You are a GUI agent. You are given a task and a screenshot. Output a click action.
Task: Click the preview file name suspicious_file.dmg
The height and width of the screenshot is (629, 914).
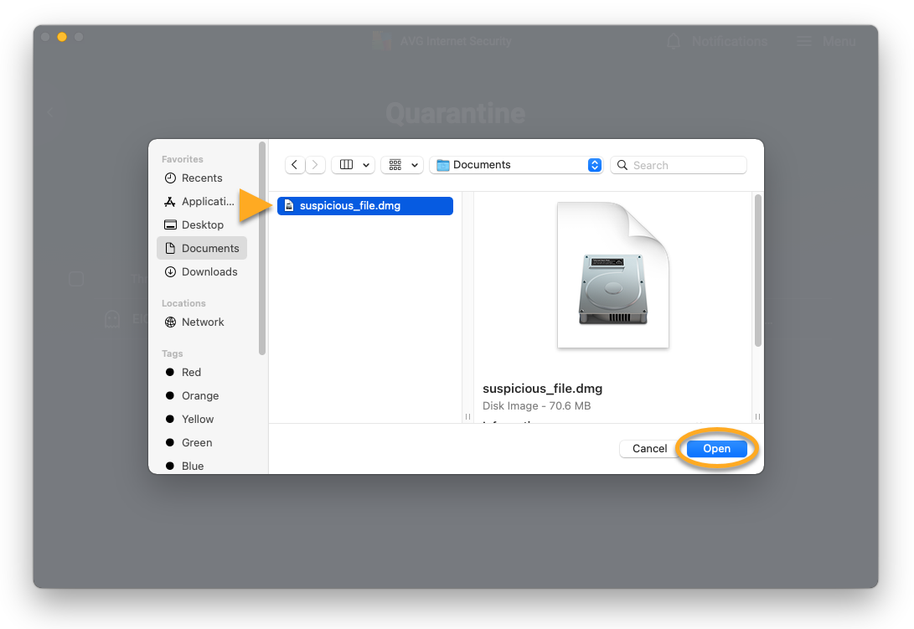tap(542, 389)
